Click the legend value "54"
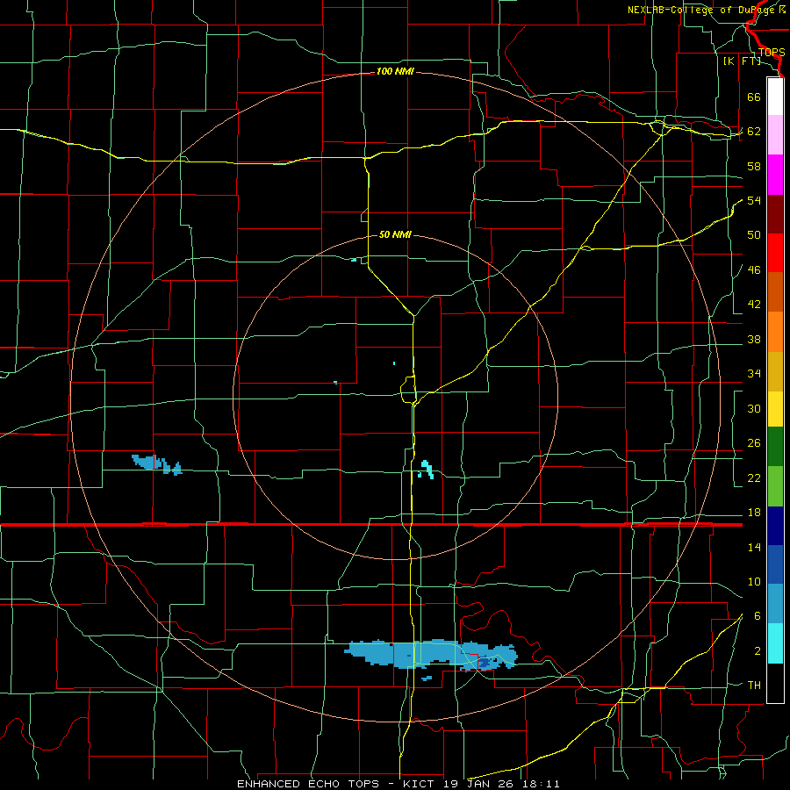This screenshot has height=790, width=790. click(754, 200)
